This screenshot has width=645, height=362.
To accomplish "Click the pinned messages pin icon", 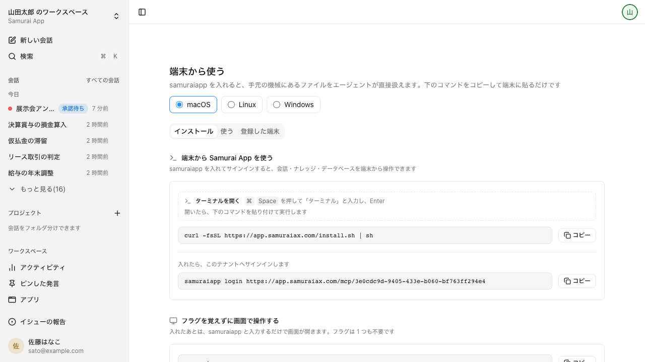I will coord(12,284).
